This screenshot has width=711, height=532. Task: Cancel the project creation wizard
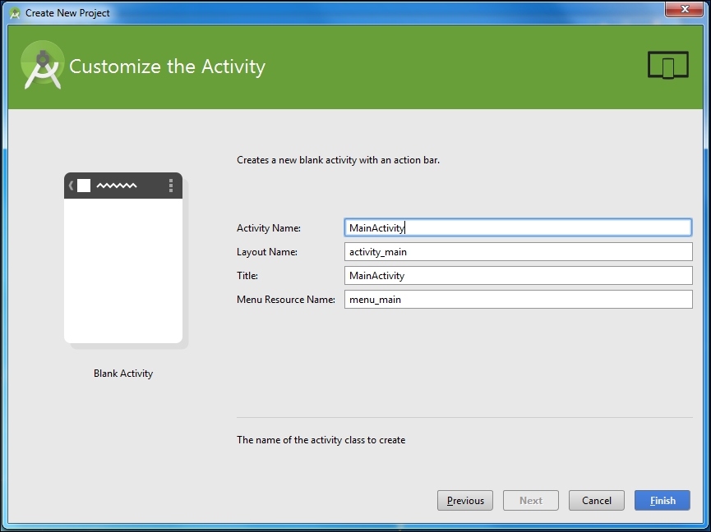click(597, 501)
